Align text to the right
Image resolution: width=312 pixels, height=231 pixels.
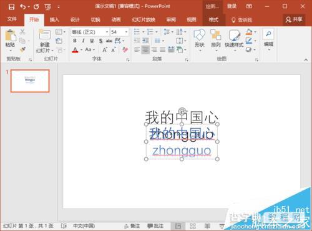point(154,50)
